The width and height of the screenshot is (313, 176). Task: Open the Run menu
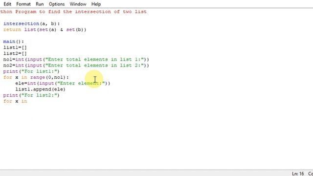[40, 4]
